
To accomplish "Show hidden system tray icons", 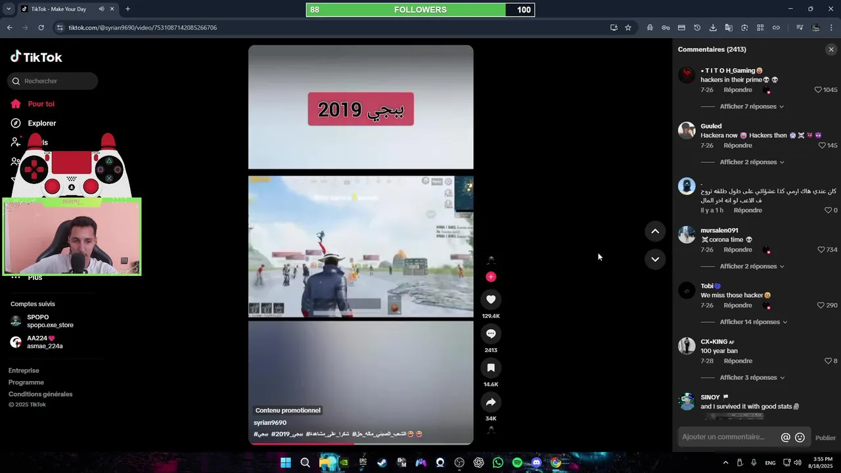I will pyautogui.click(x=725, y=462).
